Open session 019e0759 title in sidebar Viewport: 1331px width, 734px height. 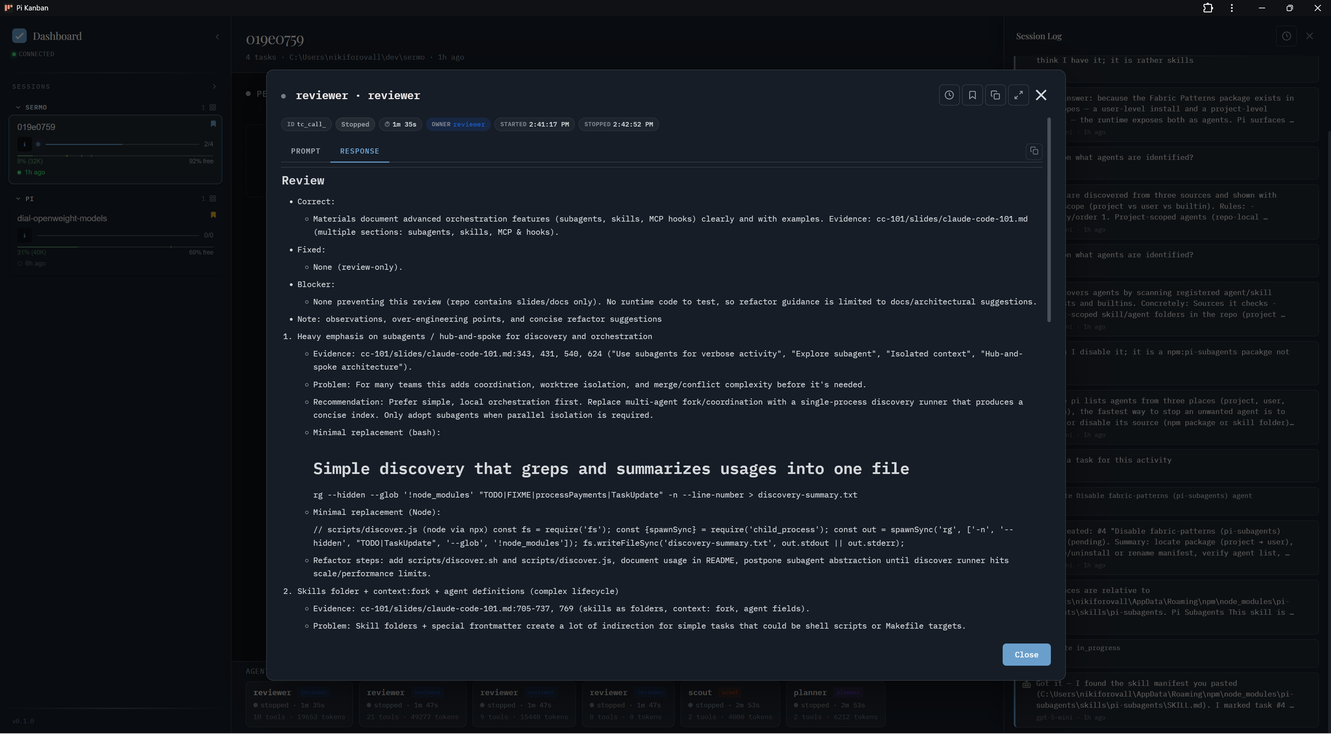coord(36,127)
